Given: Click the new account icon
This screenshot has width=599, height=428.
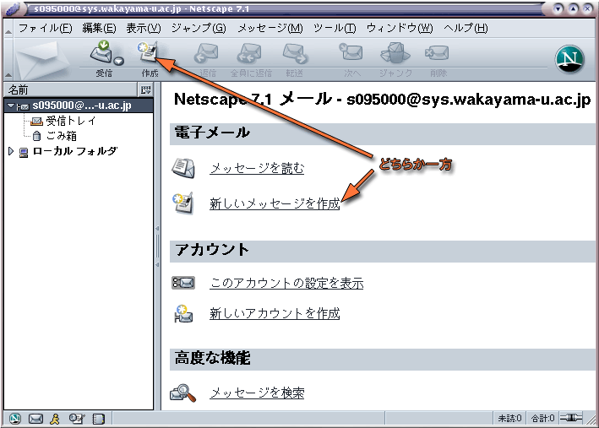Looking at the screenshot, I should tap(183, 314).
